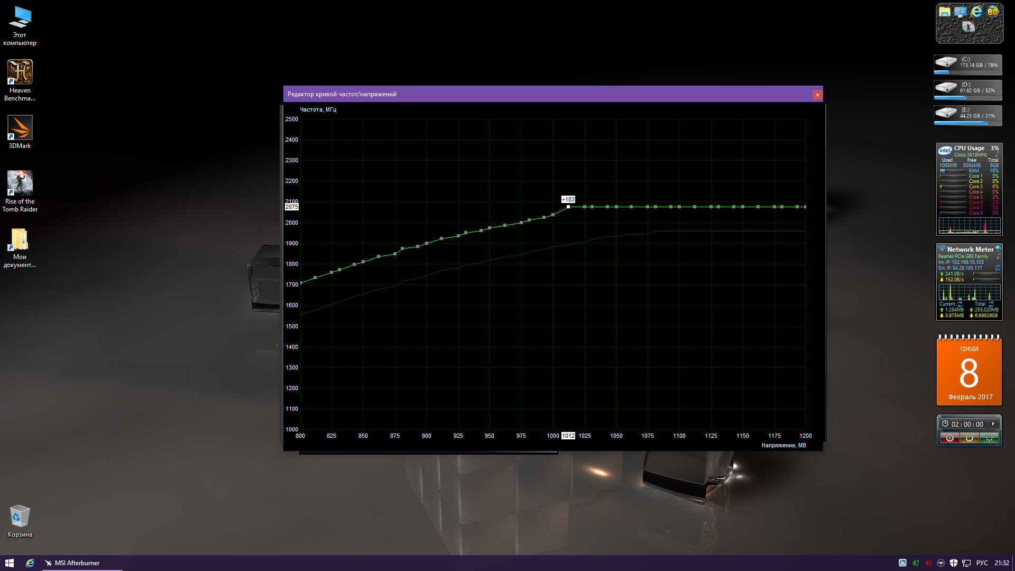Click the curve point at 800 mV

click(x=300, y=283)
